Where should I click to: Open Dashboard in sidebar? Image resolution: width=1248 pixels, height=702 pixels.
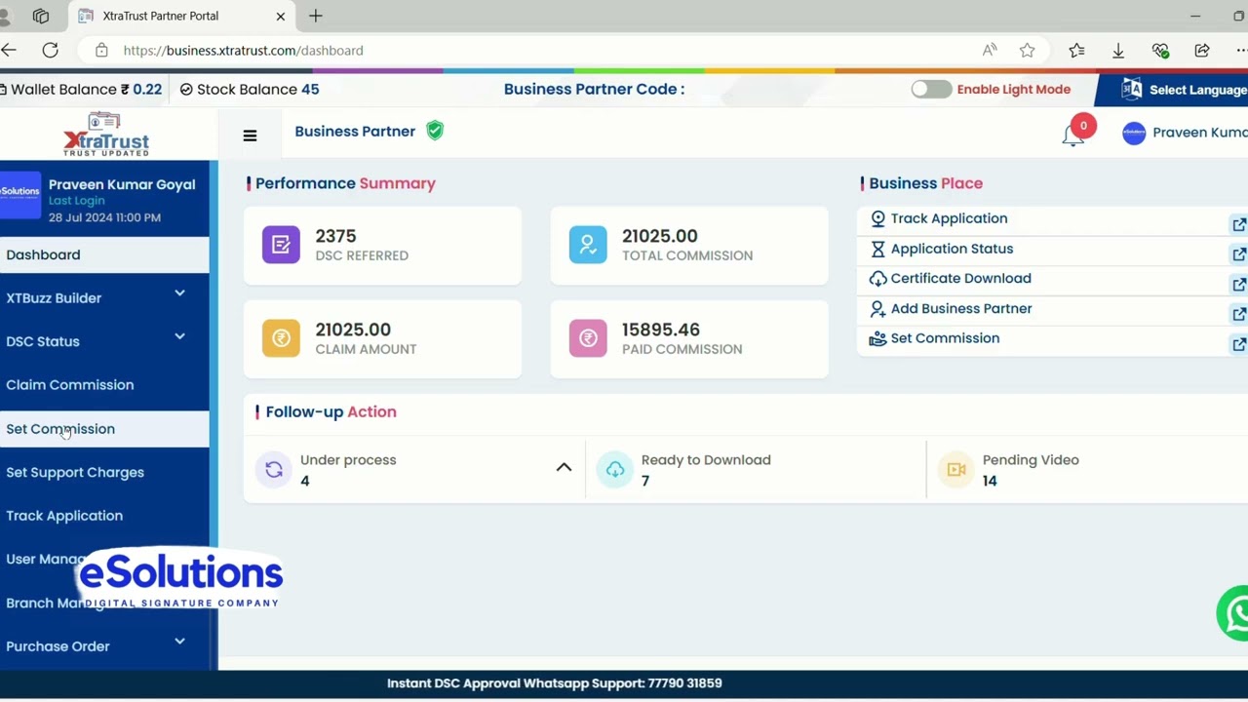(x=104, y=254)
